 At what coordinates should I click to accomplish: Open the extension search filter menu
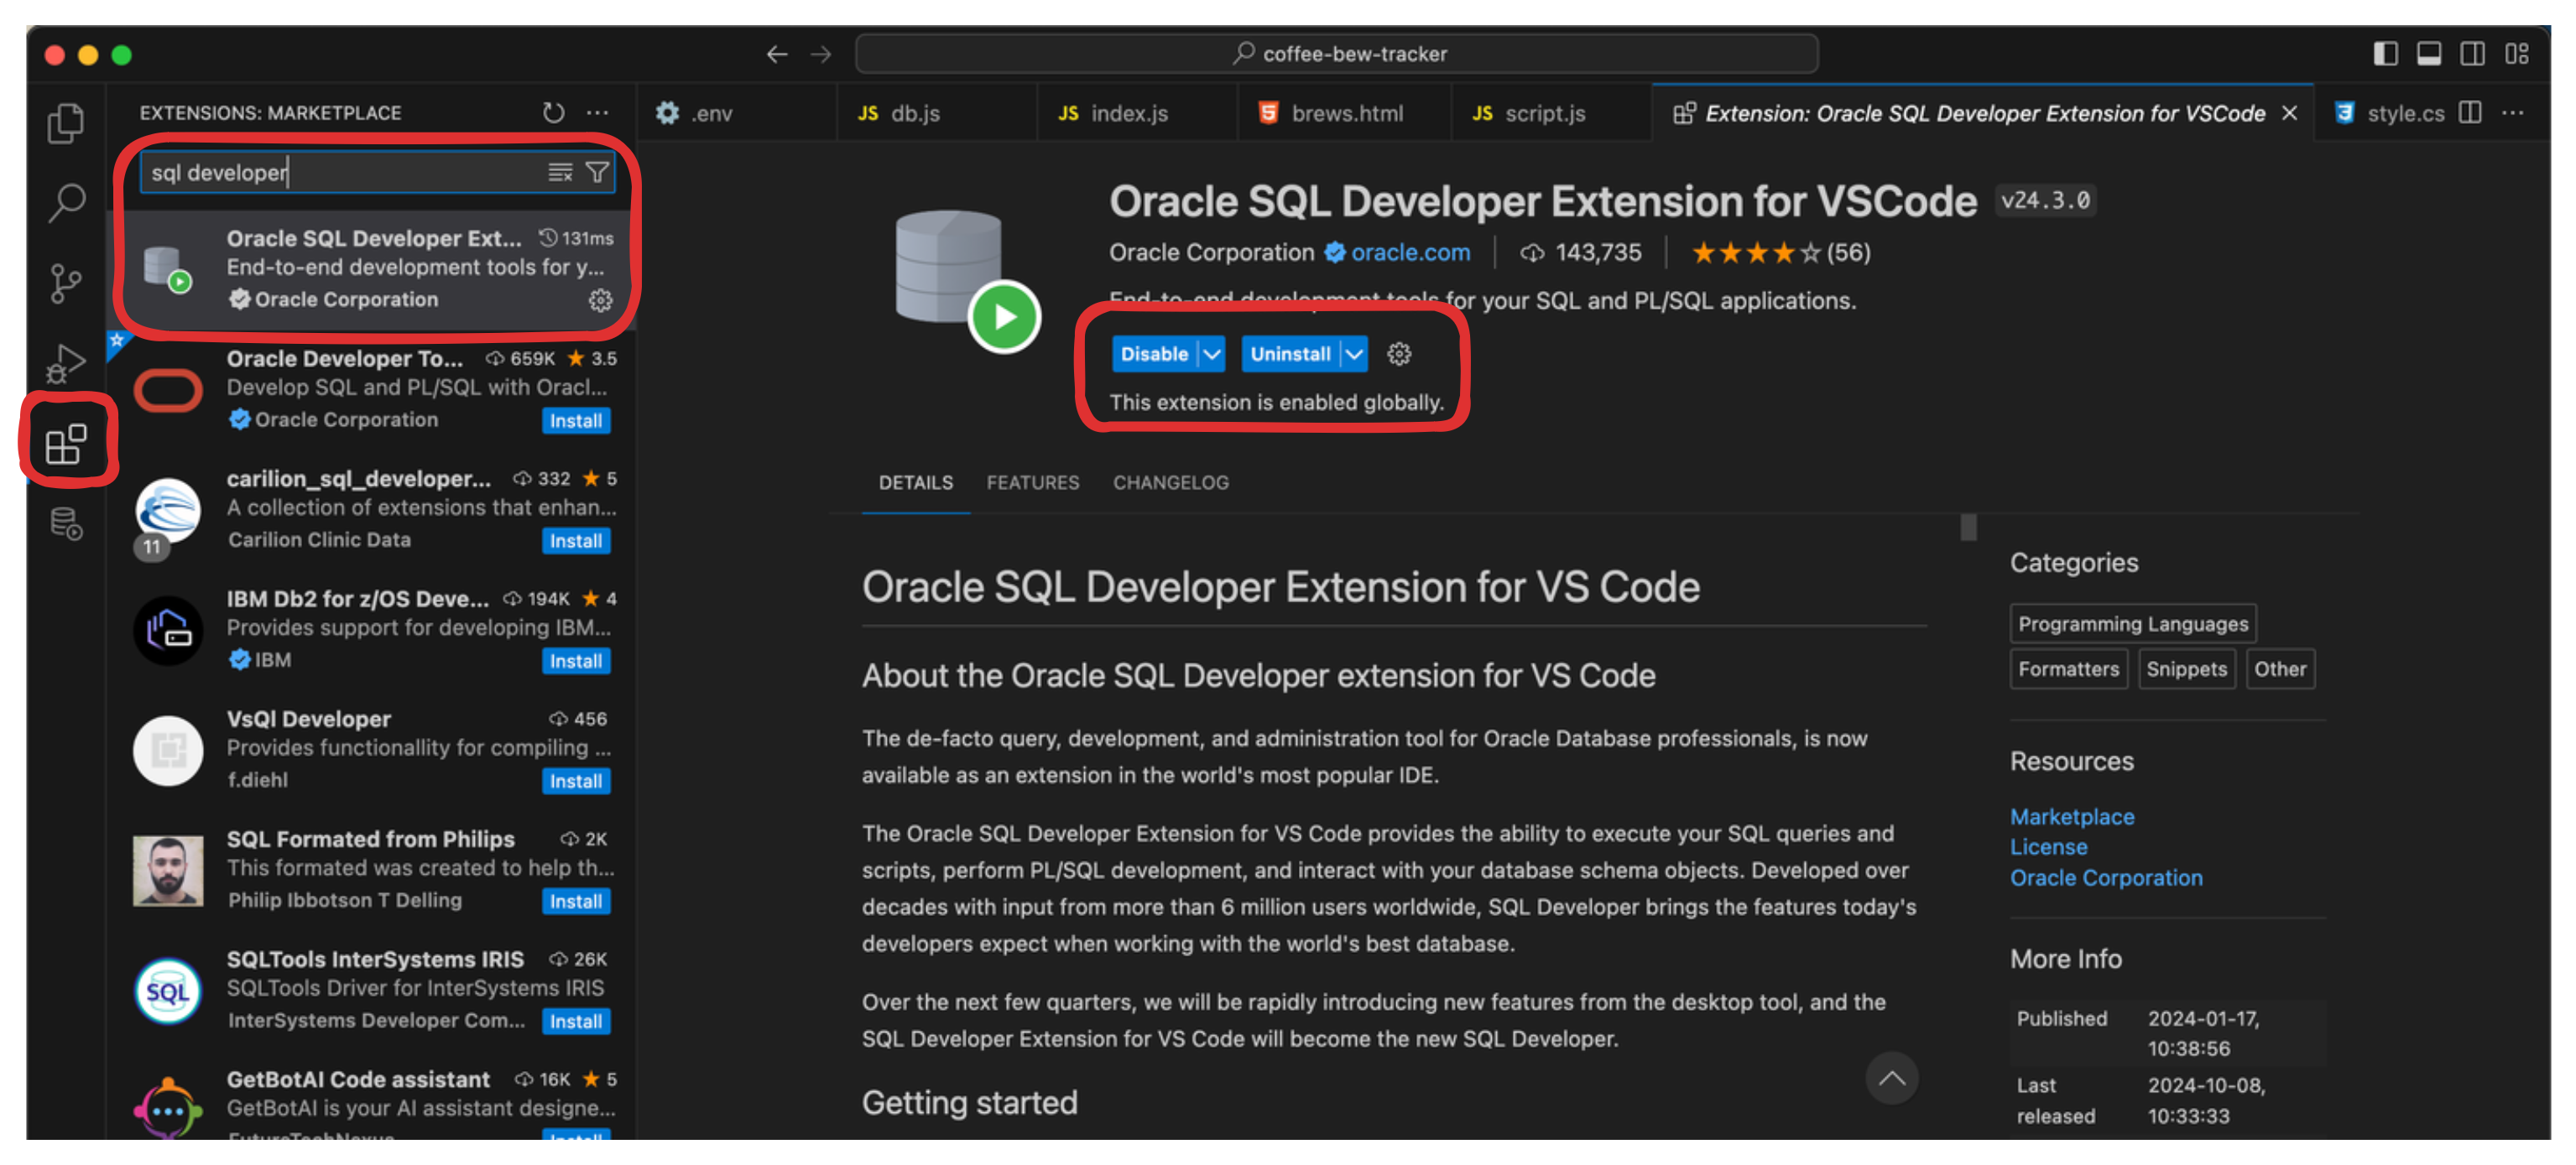pyautogui.click(x=597, y=172)
